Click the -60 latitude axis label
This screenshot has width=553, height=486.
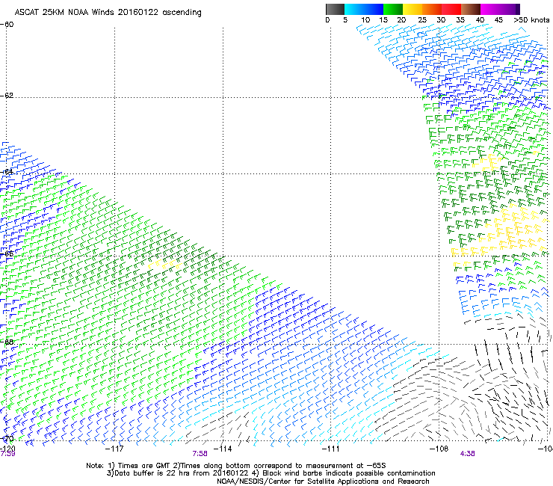(7, 25)
